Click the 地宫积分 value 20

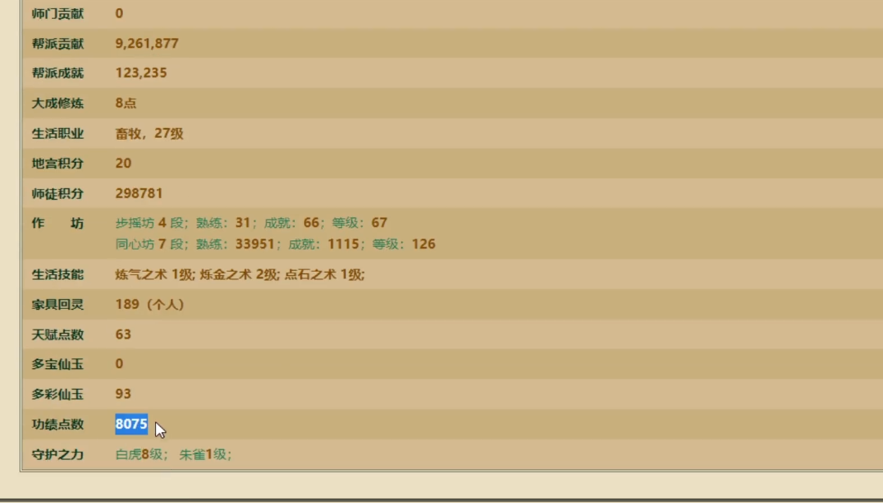pyautogui.click(x=123, y=164)
